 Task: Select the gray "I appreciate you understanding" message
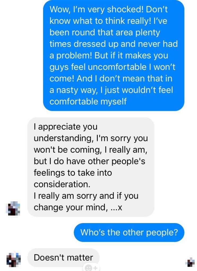point(91,167)
